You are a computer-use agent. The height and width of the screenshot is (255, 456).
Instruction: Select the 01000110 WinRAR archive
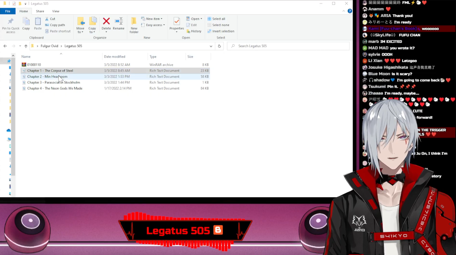pos(115,65)
